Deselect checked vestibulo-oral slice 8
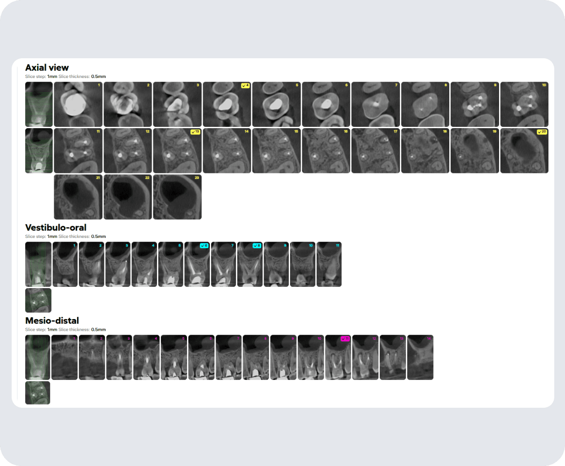 pyautogui.click(x=256, y=246)
